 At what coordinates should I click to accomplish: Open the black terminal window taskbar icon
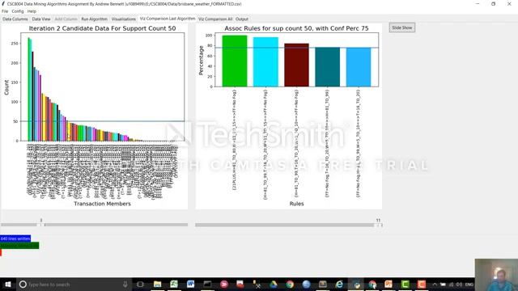point(207,284)
